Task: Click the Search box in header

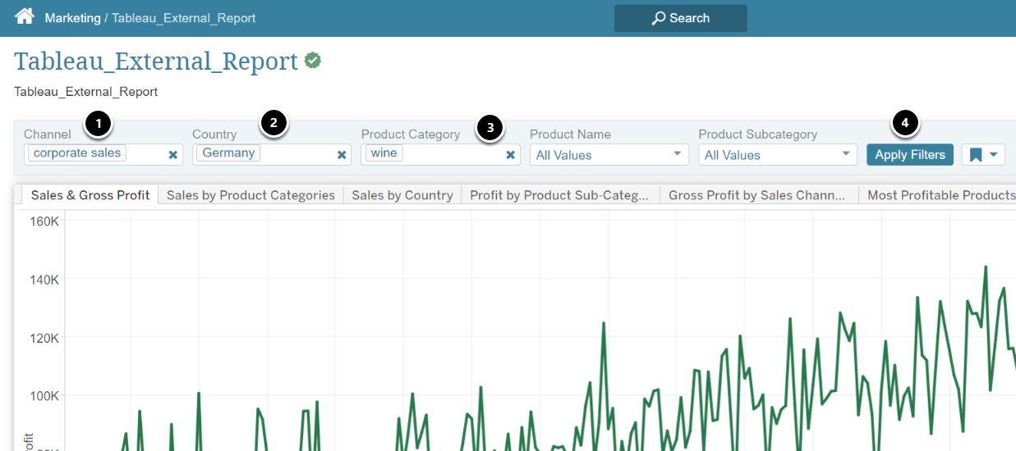Action: 681,18
